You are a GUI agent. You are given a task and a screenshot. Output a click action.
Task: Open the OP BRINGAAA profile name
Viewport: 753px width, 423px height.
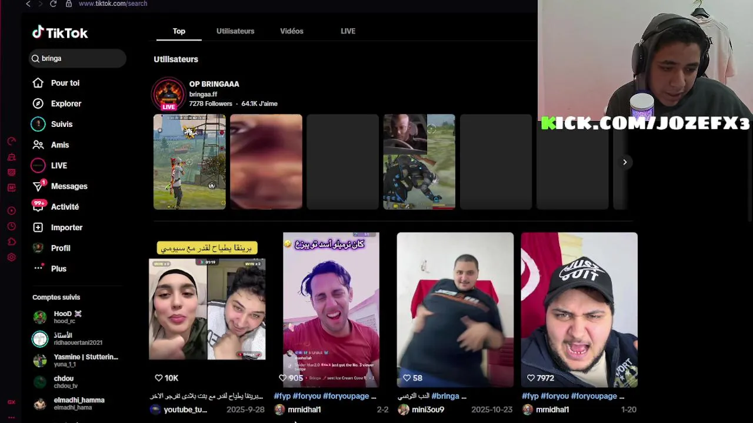pyautogui.click(x=214, y=84)
